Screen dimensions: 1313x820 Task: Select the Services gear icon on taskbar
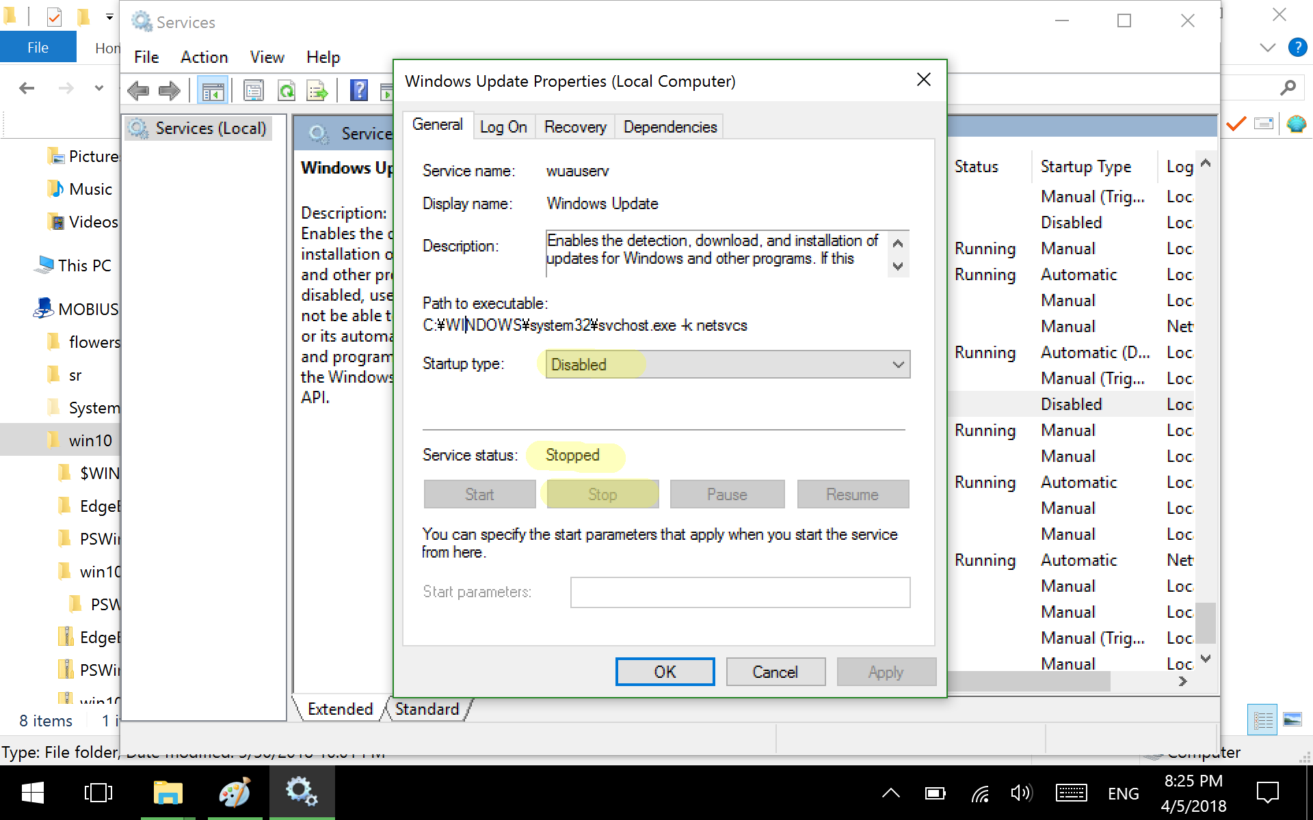point(302,792)
